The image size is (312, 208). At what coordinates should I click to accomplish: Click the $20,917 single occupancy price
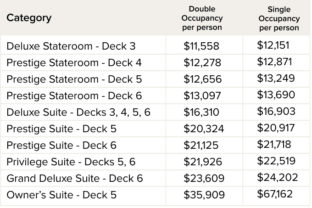276,128
